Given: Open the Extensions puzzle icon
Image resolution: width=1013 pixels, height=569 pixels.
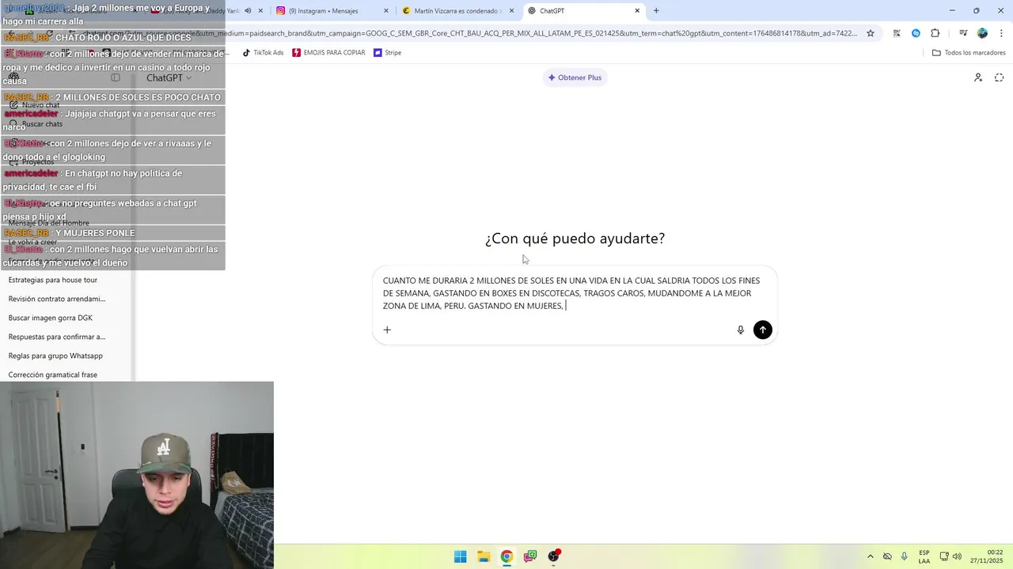Looking at the screenshot, I should pyautogui.click(x=935, y=33).
